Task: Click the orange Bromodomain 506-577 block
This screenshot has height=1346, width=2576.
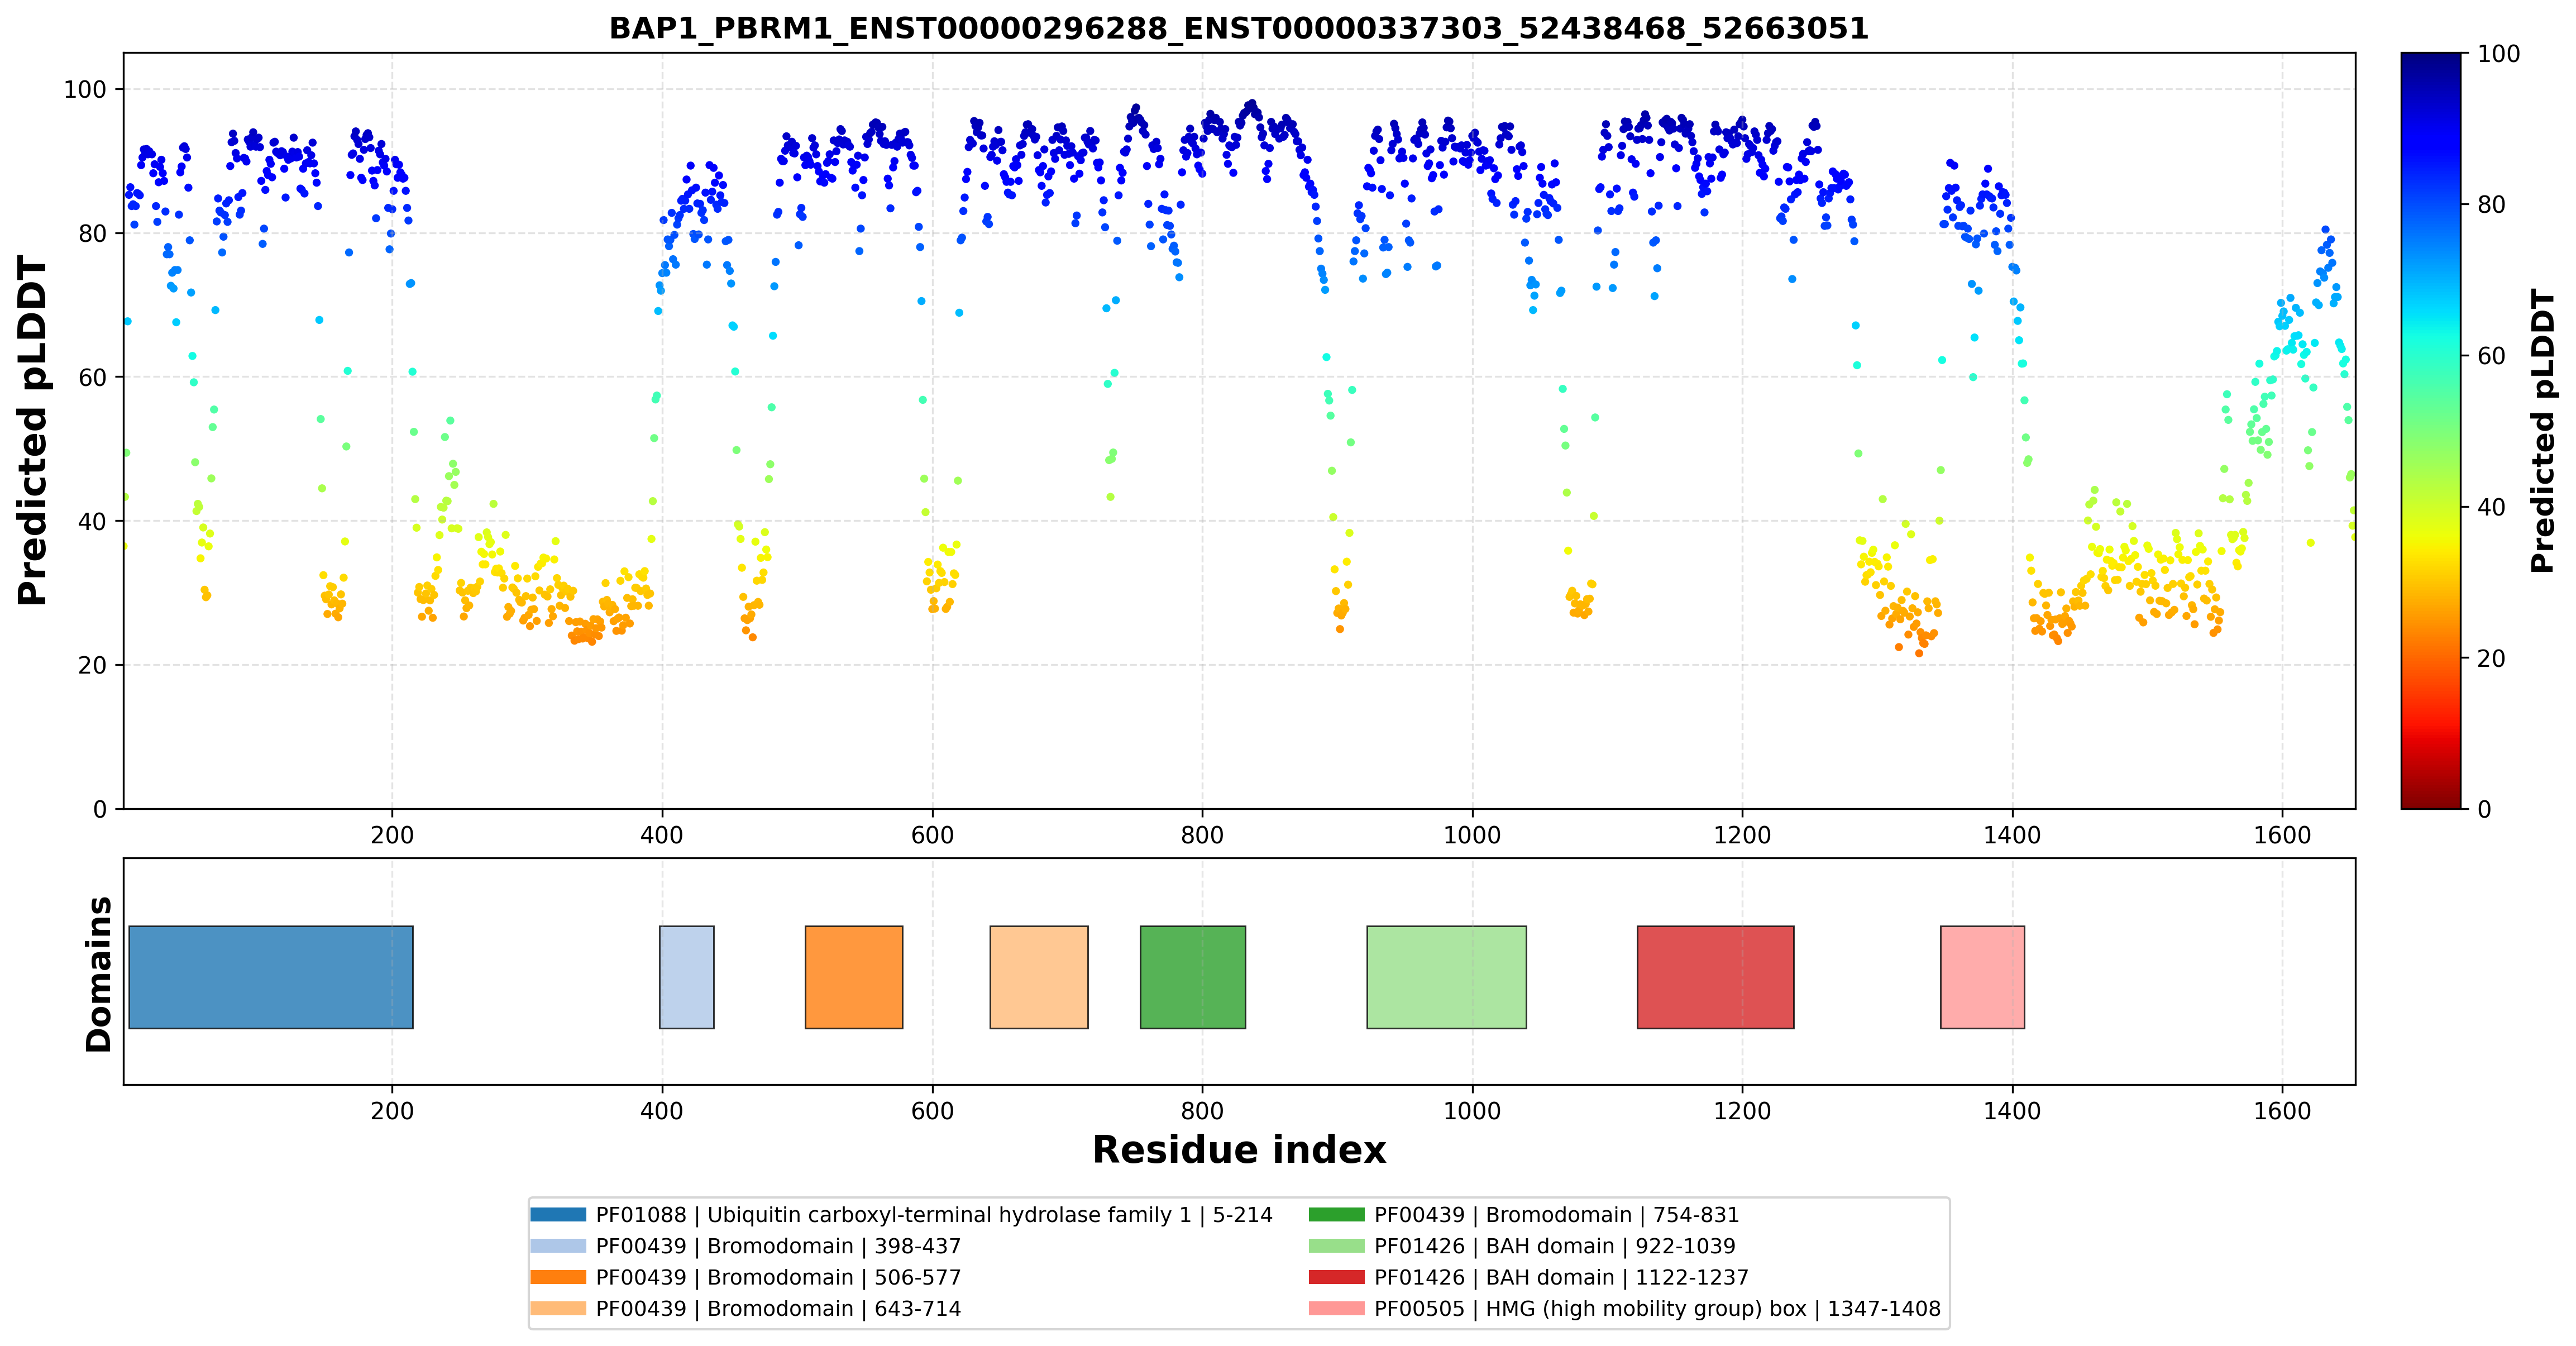Action: [854, 977]
